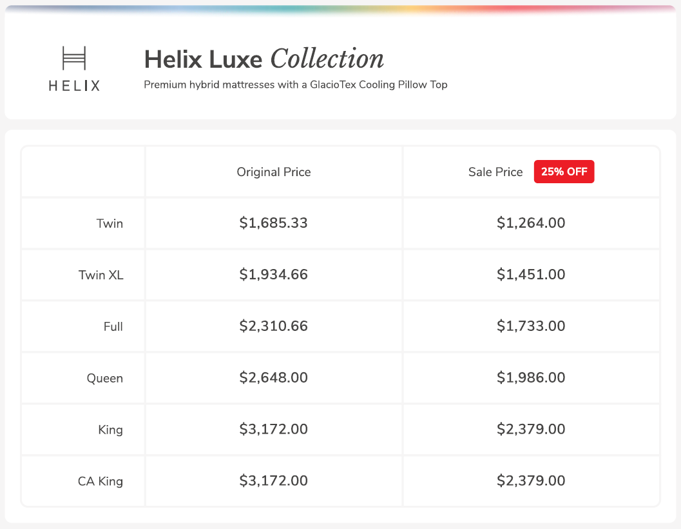681x529 pixels.
Task: Select the Original Price column header
Action: [x=273, y=172]
